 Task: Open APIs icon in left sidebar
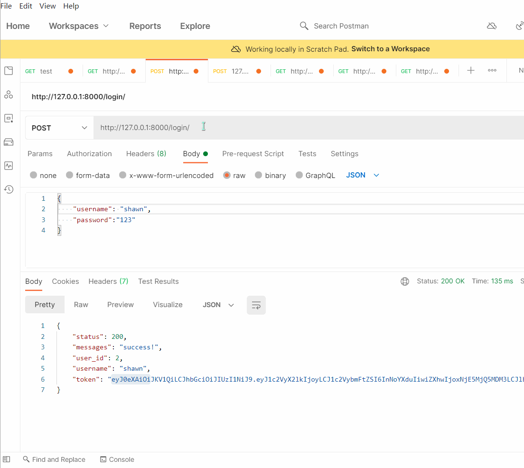tap(9, 95)
